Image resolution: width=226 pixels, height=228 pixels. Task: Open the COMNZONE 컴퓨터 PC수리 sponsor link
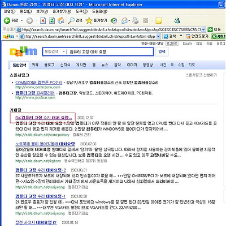[39, 83]
